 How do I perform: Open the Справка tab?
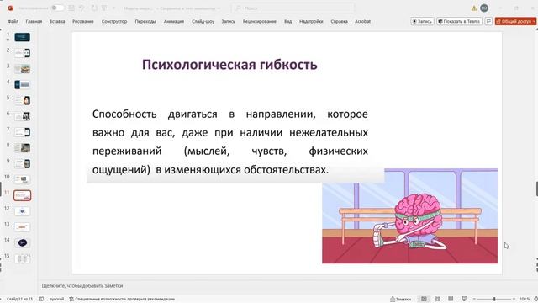[339, 21]
